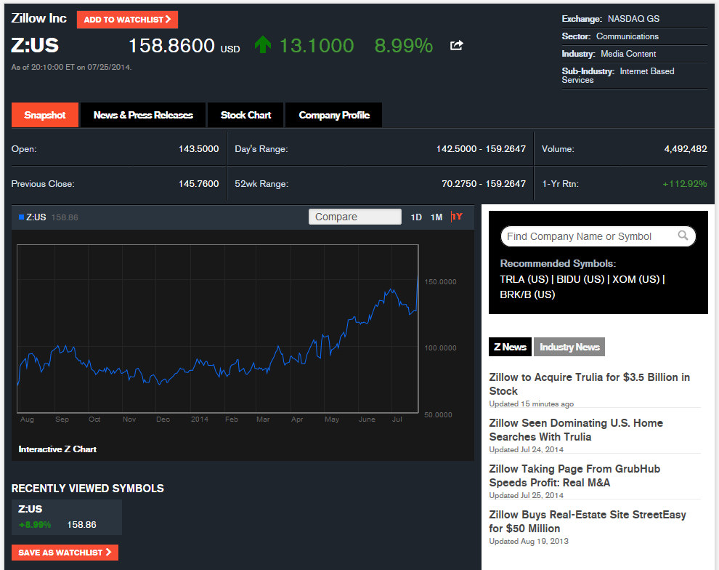Click the 158.8600 USD price quote
Screen dimensions: 719x570
point(184,45)
